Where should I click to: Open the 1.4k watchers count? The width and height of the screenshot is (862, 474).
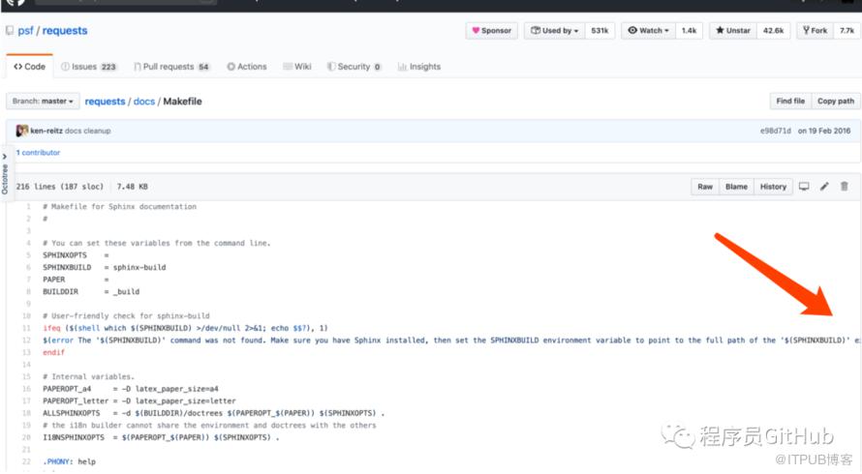(689, 31)
